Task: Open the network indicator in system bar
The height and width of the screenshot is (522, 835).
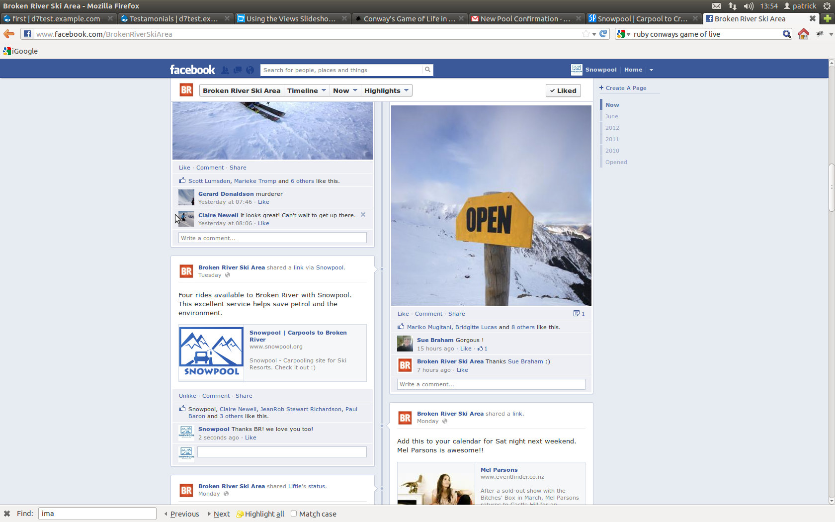Action: tap(733, 6)
